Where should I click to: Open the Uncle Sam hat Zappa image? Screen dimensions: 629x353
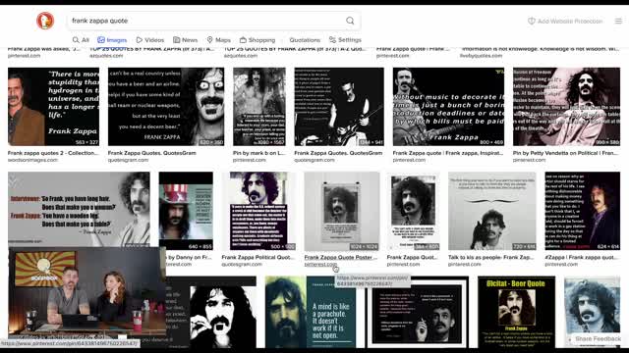(x=186, y=211)
